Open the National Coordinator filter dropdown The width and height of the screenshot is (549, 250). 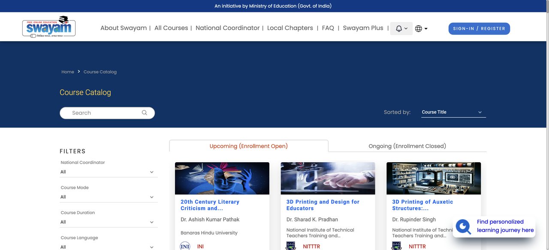pyautogui.click(x=108, y=172)
